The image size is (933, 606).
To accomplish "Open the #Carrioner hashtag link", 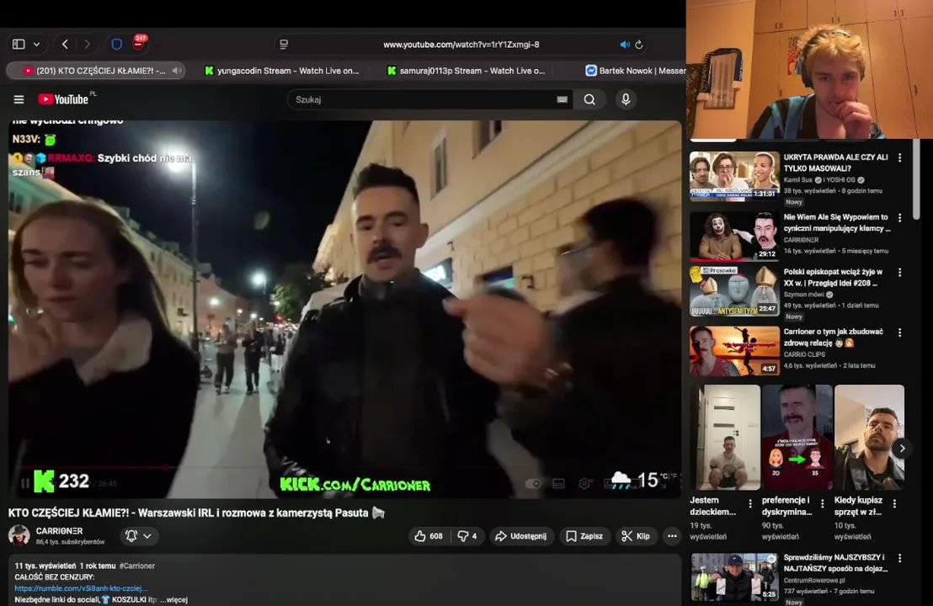I will click(x=137, y=566).
